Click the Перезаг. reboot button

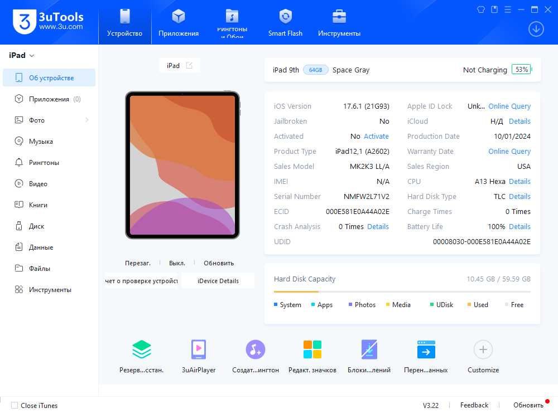pyautogui.click(x=138, y=263)
